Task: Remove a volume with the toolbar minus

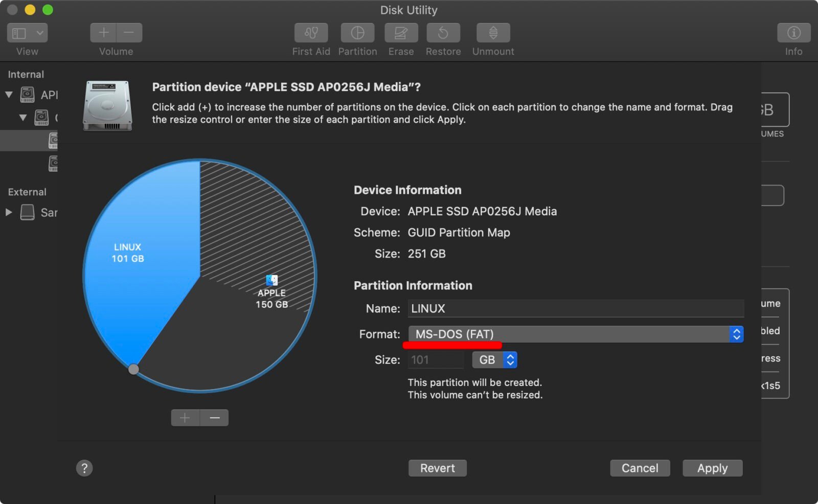Action: [129, 33]
